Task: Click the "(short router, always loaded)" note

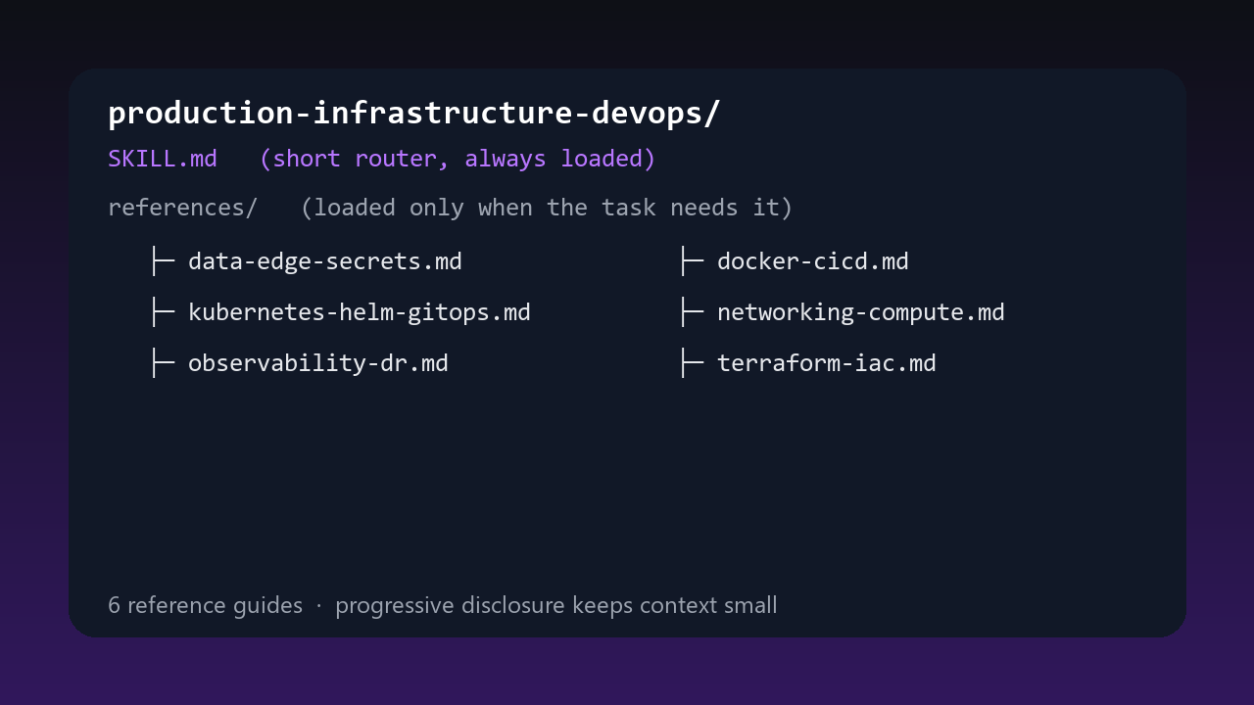Action: [458, 159]
